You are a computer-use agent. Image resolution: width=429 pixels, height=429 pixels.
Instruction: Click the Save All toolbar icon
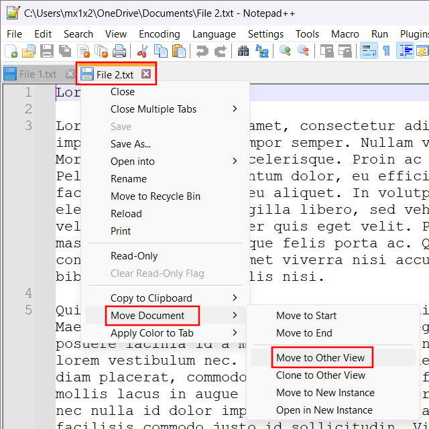coord(65,51)
